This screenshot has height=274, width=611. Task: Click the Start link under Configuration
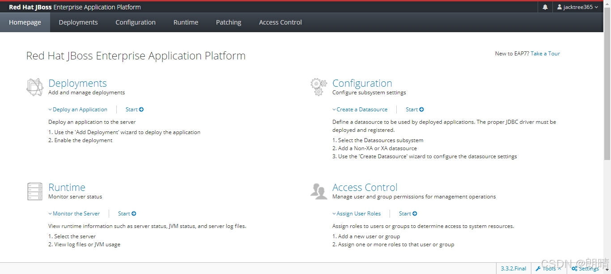click(415, 110)
